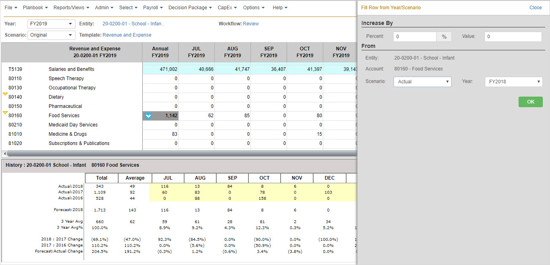This screenshot has height=265, width=550.
Task: Open the Payroll menu
Action: pos(153,8)
